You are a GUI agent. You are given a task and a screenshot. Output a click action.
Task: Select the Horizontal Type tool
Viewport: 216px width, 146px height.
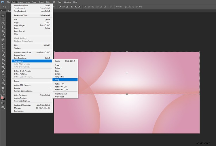coord(3,75)
